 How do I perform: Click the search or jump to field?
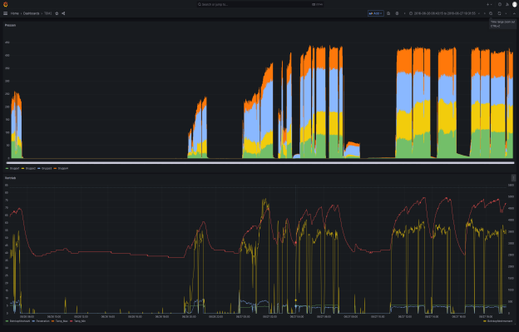(x=259, y=4)
